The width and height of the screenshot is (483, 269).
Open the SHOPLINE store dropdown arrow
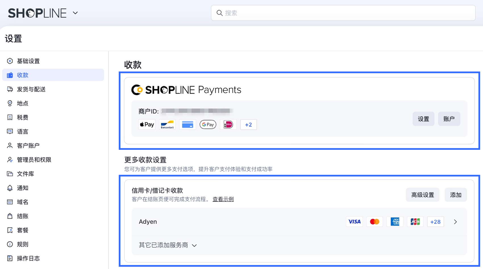coord(75,13)
